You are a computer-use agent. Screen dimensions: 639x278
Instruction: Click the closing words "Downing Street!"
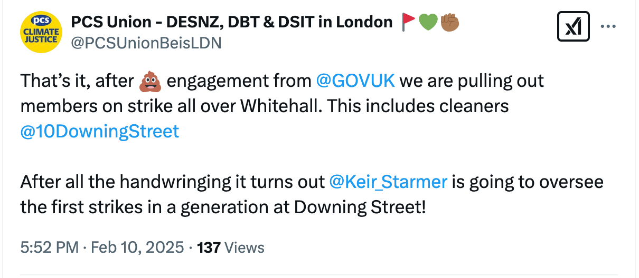[x=360, y=207]
